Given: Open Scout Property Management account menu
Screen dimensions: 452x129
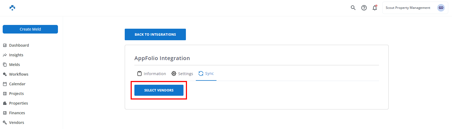Looking at the screenshot, I should (x=408, y=8).
